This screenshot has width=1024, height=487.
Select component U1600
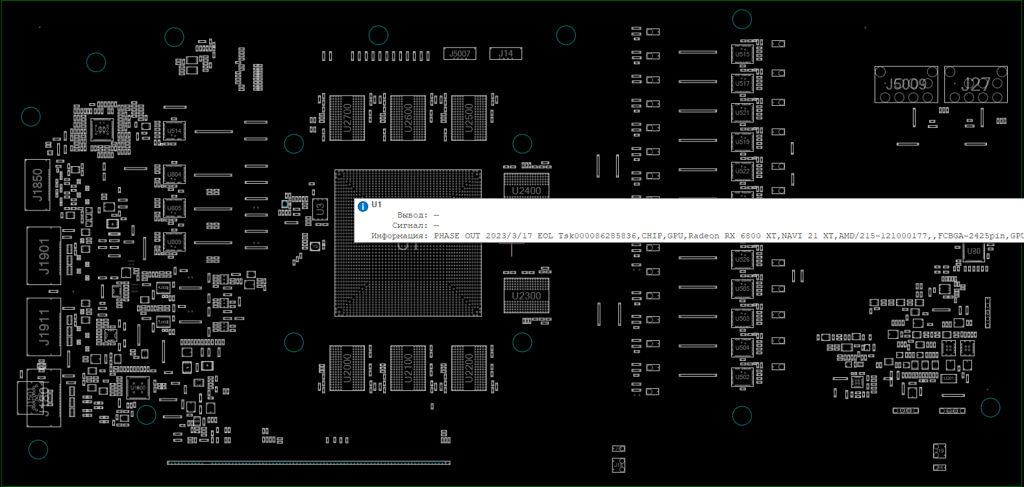coord(138,388)
